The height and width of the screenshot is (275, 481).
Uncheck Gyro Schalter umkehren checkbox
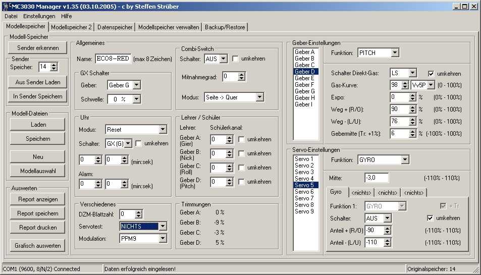[x=430, y=218]
